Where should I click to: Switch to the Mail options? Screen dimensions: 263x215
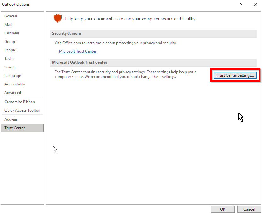[8, 25]
